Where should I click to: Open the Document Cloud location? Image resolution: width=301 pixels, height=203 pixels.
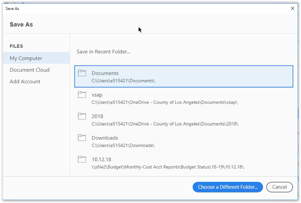click(x=30, y=70)
